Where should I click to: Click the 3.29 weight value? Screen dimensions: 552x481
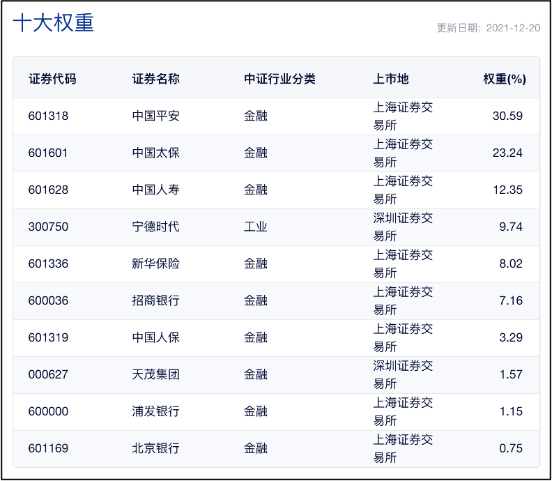coord(511,337)
